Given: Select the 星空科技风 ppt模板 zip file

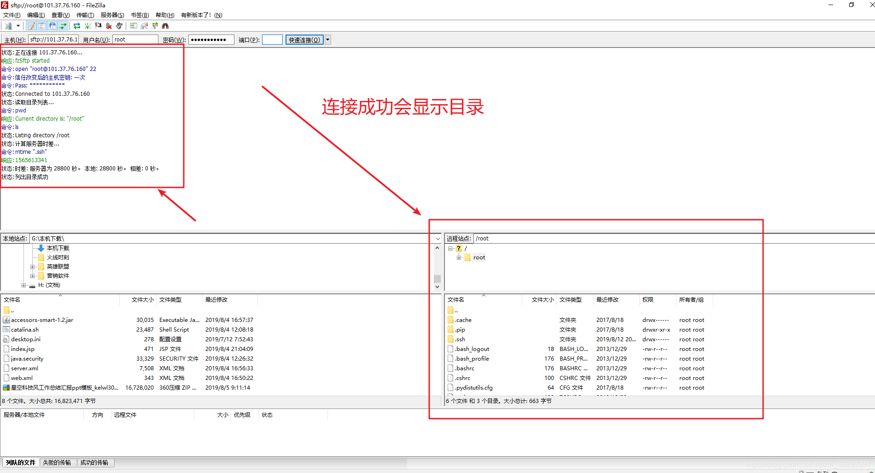Looking at the screenshot, I should pyautogui.click(x=64, y=388).
